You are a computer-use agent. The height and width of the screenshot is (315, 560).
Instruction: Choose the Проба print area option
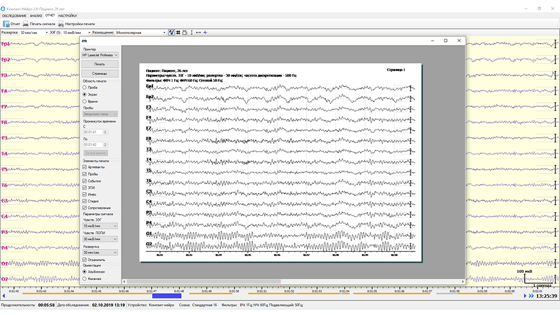tap(85, 88)
